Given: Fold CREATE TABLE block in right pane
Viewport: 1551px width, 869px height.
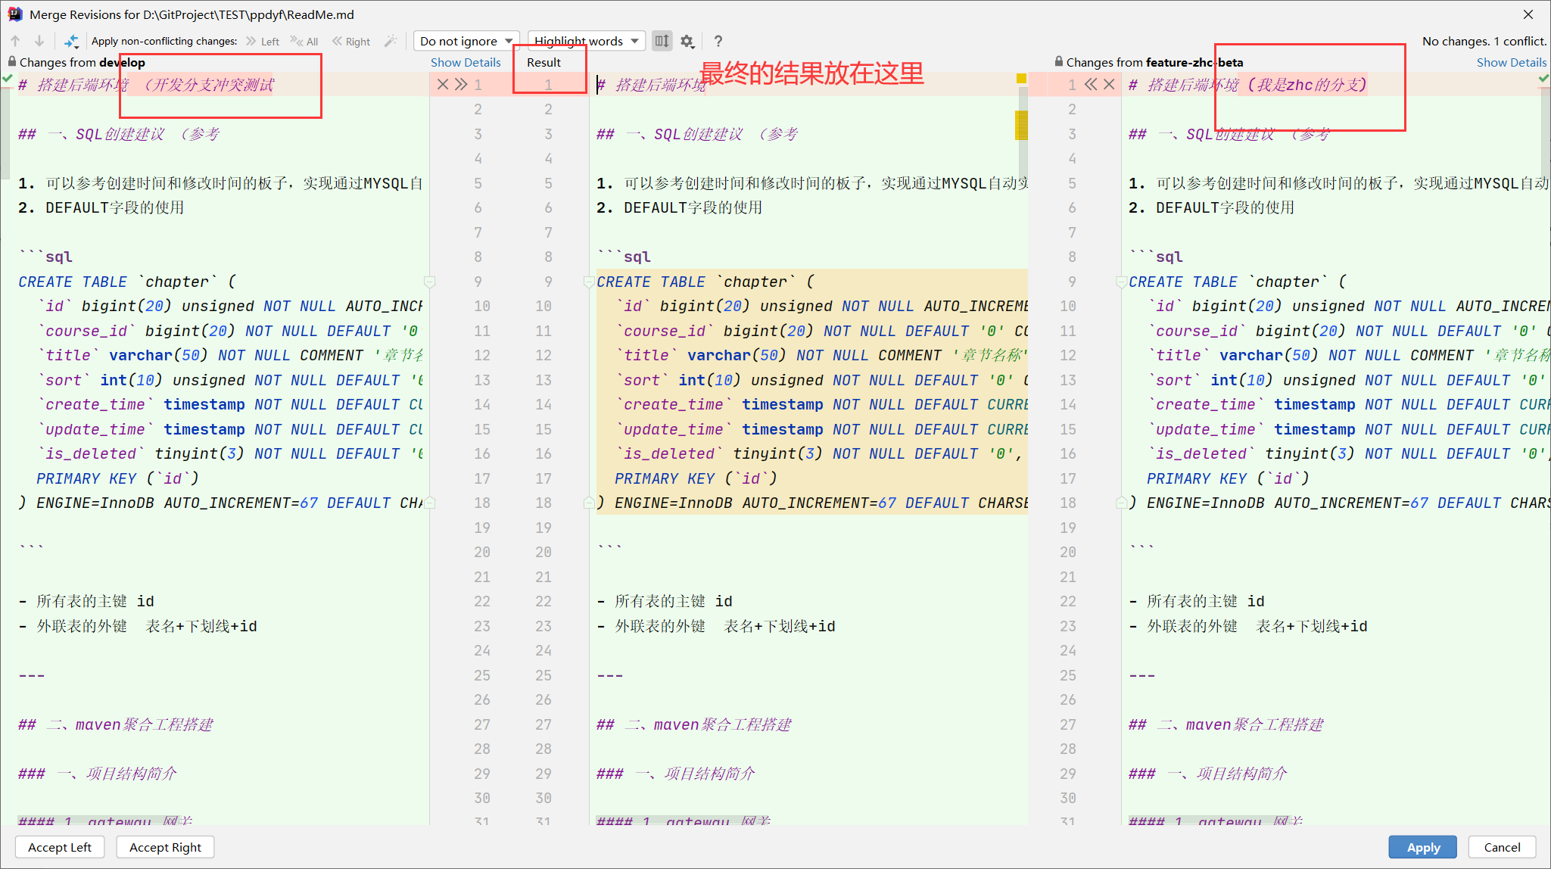Looking at the screenshot, I should point(1120,282).
